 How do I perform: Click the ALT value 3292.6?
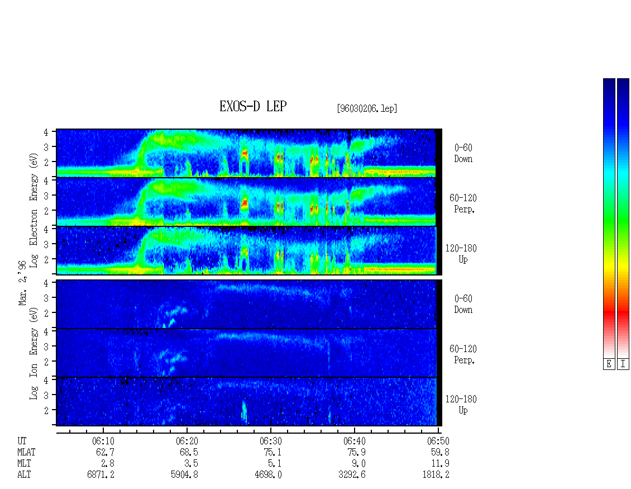pyautogui.click(x=352, y=474)
